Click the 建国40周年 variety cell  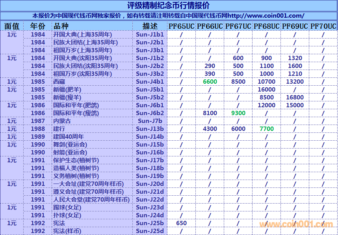pyautogui.click(x=69, y=137)
